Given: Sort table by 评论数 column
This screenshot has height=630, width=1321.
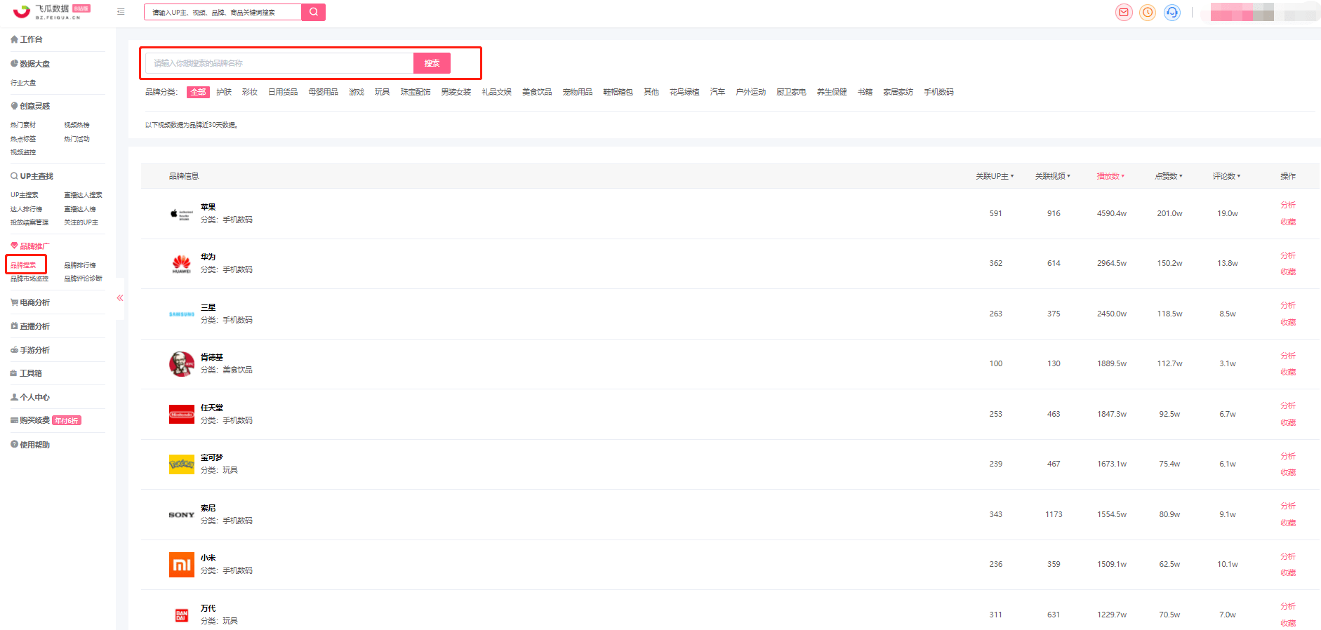Looking at the screenshot, I should [x=1226, y=176].
